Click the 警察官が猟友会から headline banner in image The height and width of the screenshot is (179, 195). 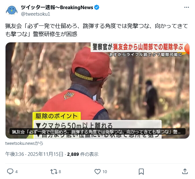(x=138, y=47)
